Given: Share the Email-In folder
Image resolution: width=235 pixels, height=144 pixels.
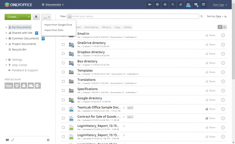Looking at the screenshot, I should [x=210, y=35].
